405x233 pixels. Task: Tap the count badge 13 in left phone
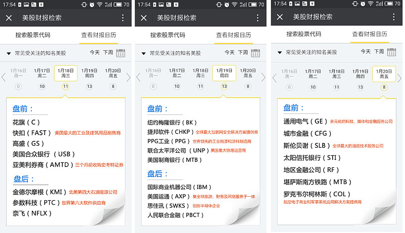coord(90,86)
